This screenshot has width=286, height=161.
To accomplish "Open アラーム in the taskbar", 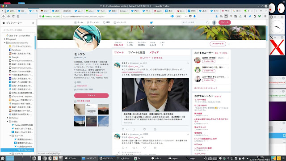I will point(71,158).
